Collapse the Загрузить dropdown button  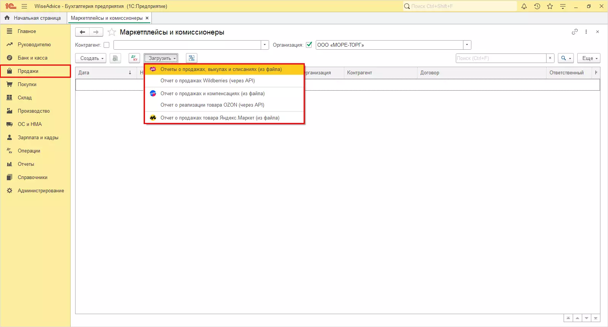(161, 58)
